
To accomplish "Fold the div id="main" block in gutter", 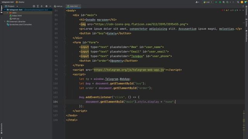I will (x=65, y=15).
